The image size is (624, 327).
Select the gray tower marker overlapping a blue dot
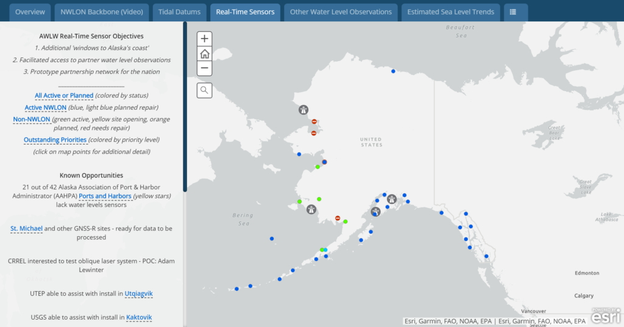coord(375,212)
